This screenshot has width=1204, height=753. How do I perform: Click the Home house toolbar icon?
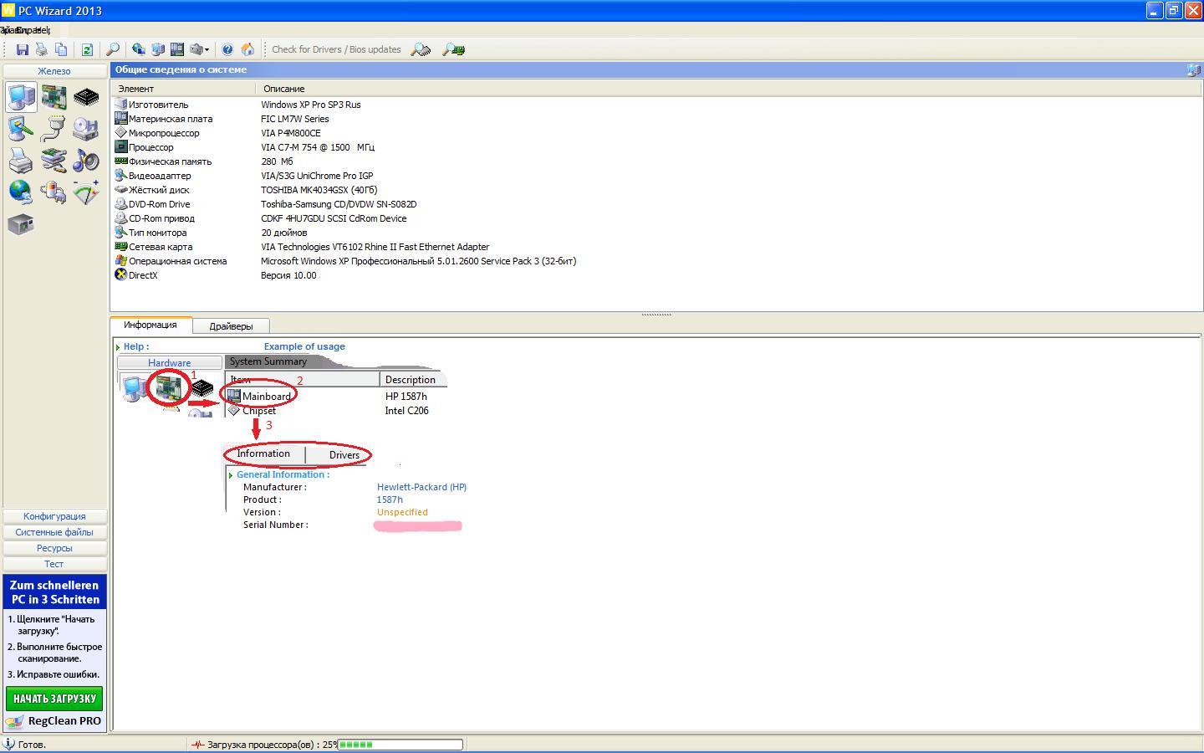tap(247, 49)
